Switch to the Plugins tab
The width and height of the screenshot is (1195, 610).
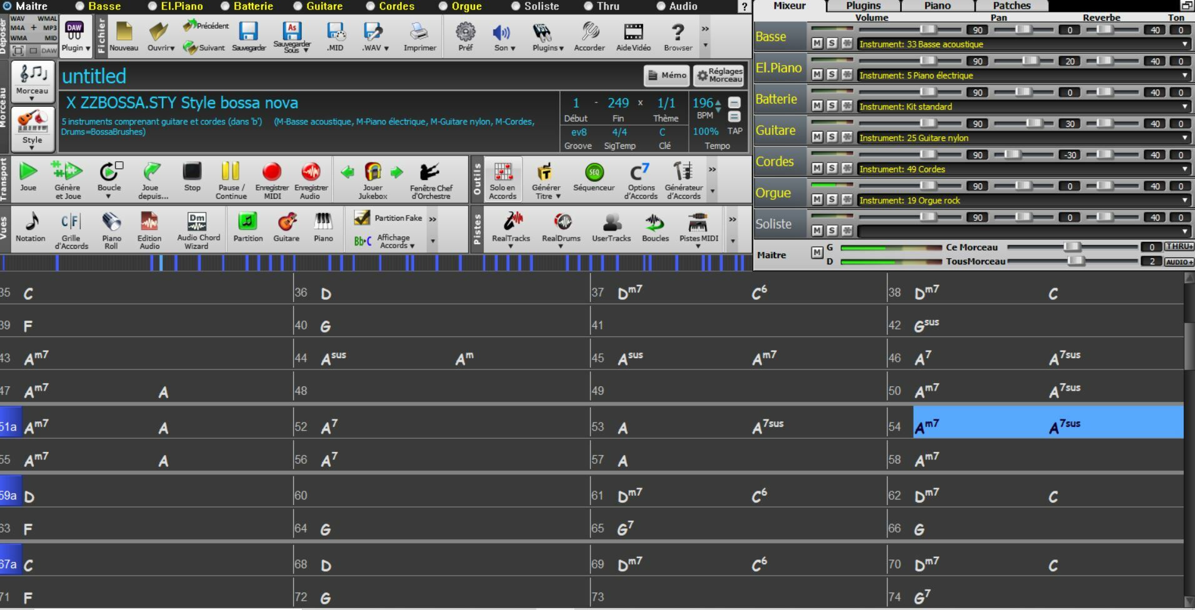pos(863,6)
